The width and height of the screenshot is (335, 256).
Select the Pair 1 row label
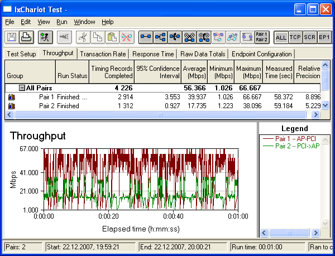point(46,97)
